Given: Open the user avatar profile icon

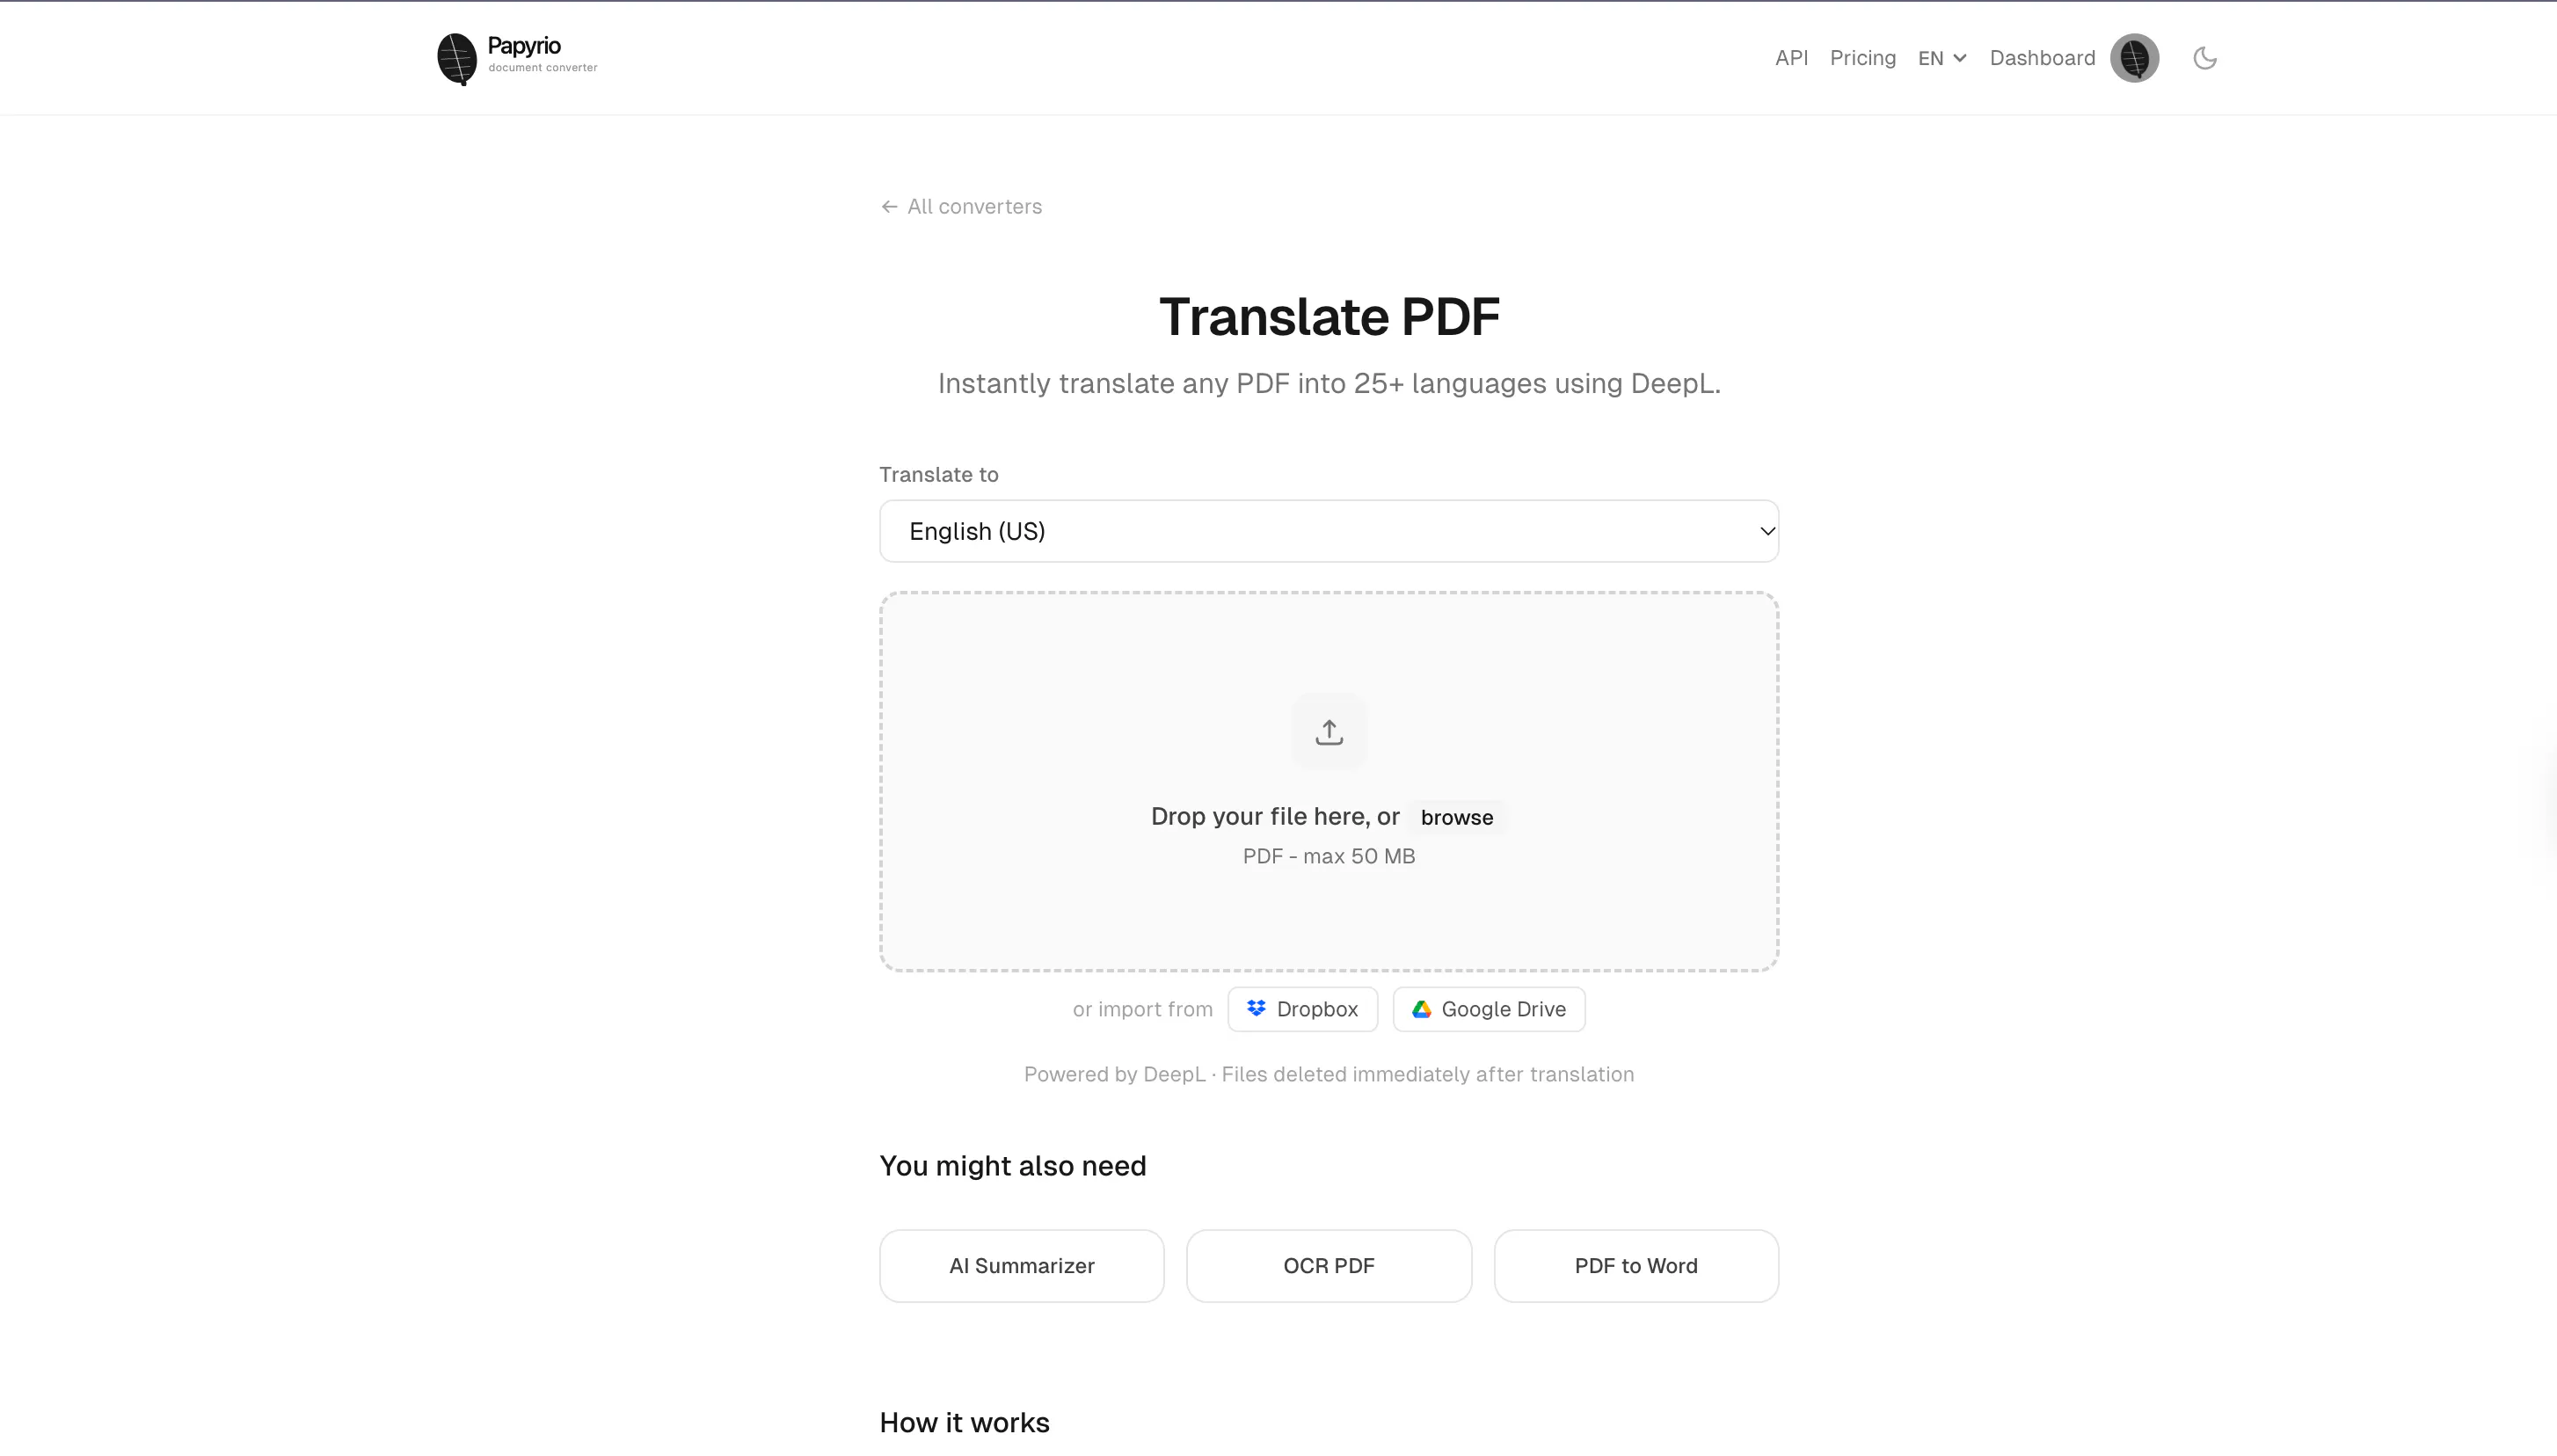Looking at the screenshot, I should (x=2134, y=58).
